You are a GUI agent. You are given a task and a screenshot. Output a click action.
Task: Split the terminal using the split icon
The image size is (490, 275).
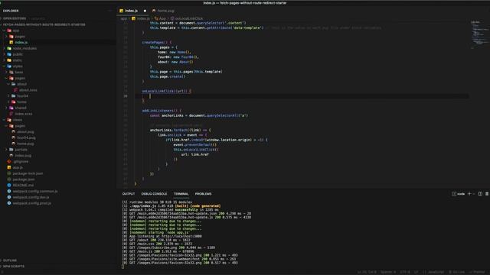(480, 193)
